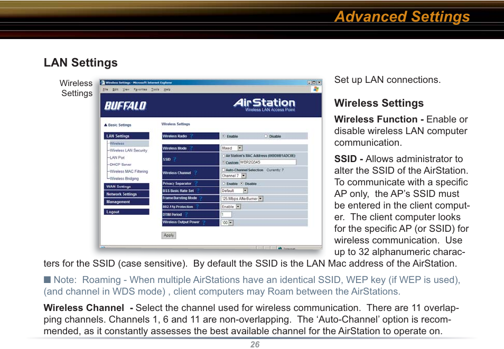Open help icon for Frame Bursting Mode
Image resolution: width=504 pixels, height=349 pixels.
tap(201, 199)
